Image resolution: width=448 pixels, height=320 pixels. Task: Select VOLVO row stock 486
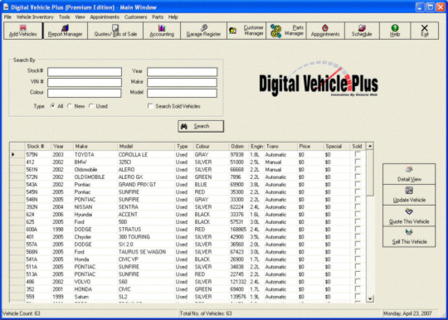click(188, 282)
